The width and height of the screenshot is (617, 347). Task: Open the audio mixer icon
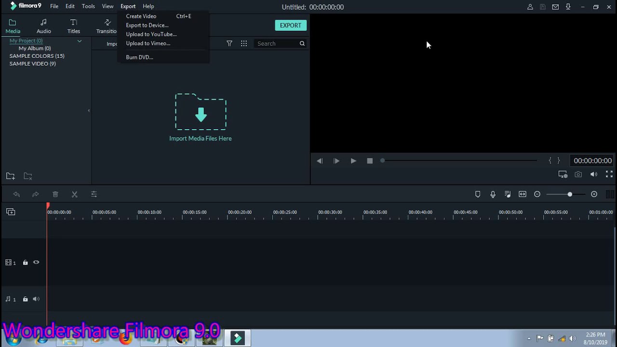508,194
